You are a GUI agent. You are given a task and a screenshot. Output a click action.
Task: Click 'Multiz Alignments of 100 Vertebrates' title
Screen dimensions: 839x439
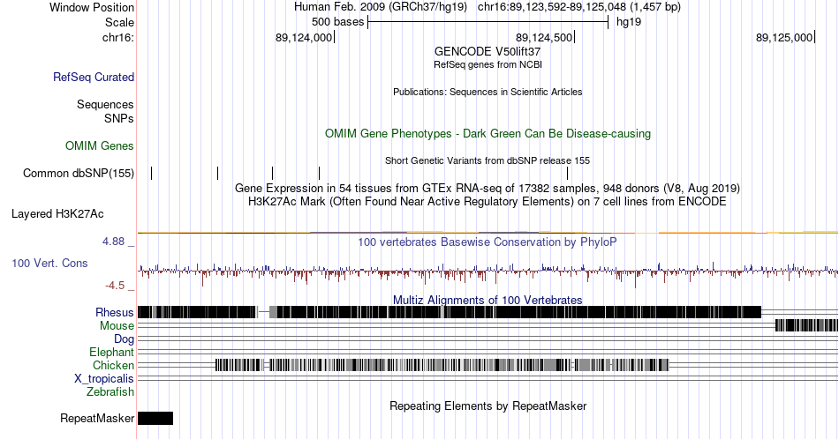[488, 300]
